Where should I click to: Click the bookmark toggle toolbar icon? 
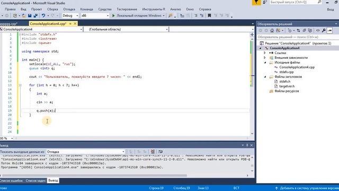[209, 15]
